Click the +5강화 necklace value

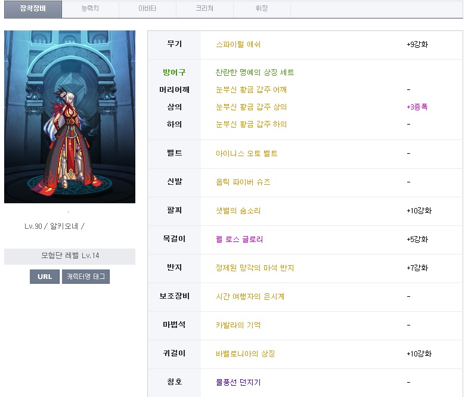point(417,239)
